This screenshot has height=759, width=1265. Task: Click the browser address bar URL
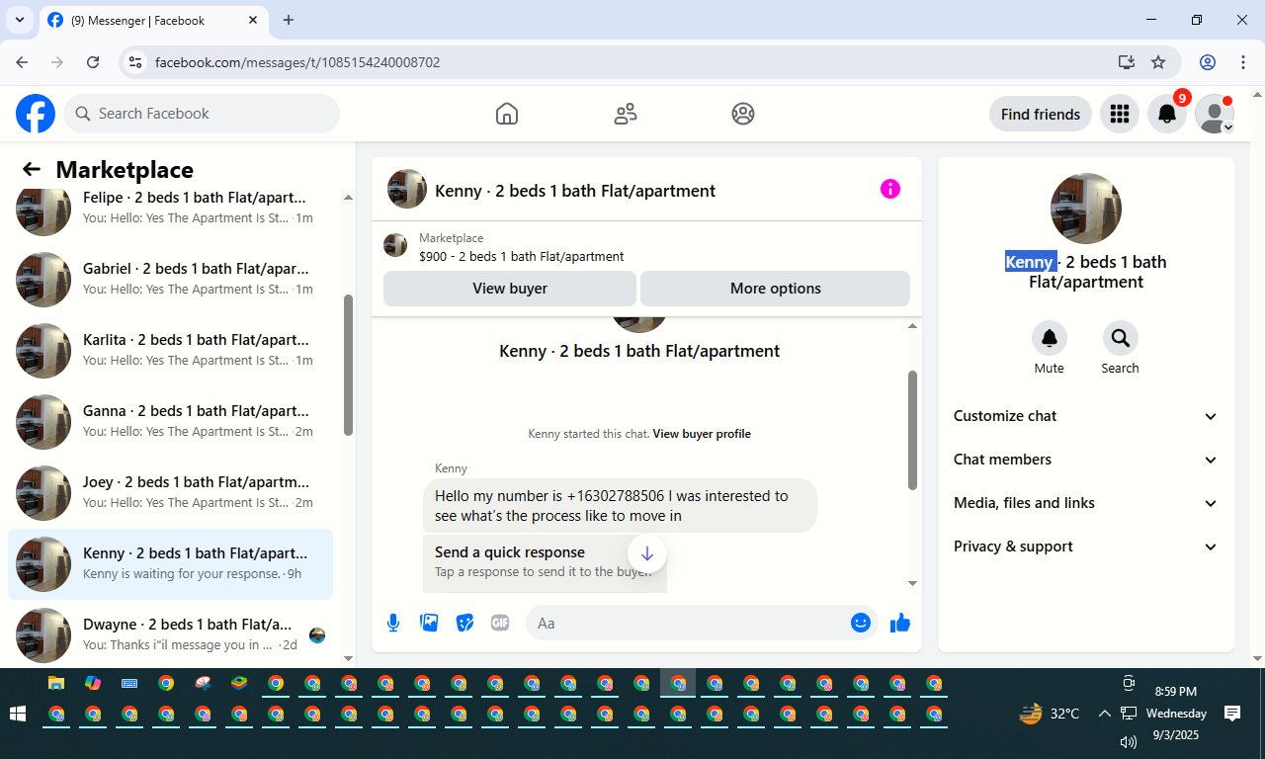click(297, 62)
